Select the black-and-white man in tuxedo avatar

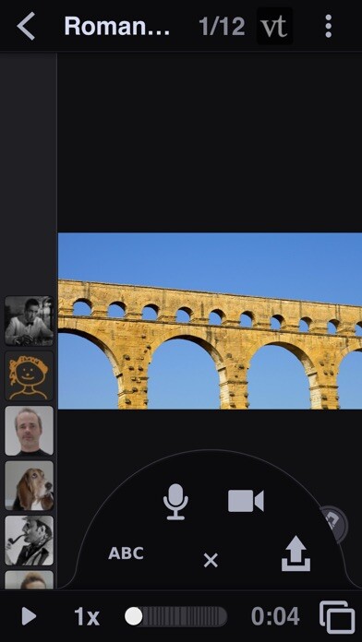pyautogui.click(x=30, y=321)
